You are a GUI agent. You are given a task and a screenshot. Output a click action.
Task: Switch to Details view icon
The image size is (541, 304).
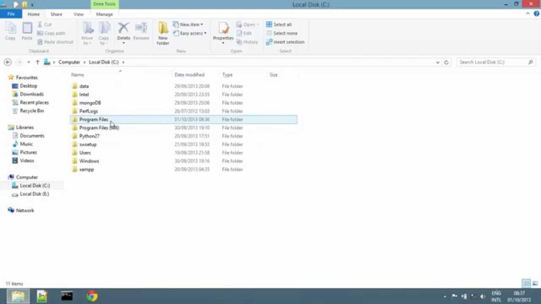click(526, 283)
